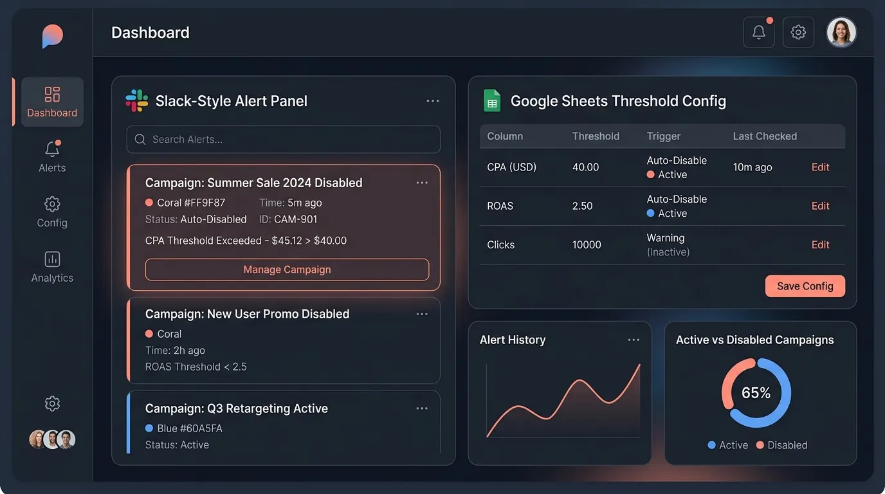Click the ROAS Threshold < 2.5 text

pos(196,367)
